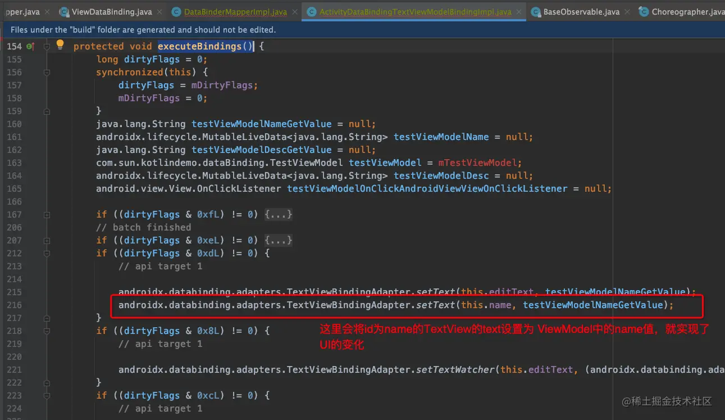This screenshot has height=420, width=725.
Task: Collapse the executeBindings method fold on line 154
Action: tap(47, 46)
